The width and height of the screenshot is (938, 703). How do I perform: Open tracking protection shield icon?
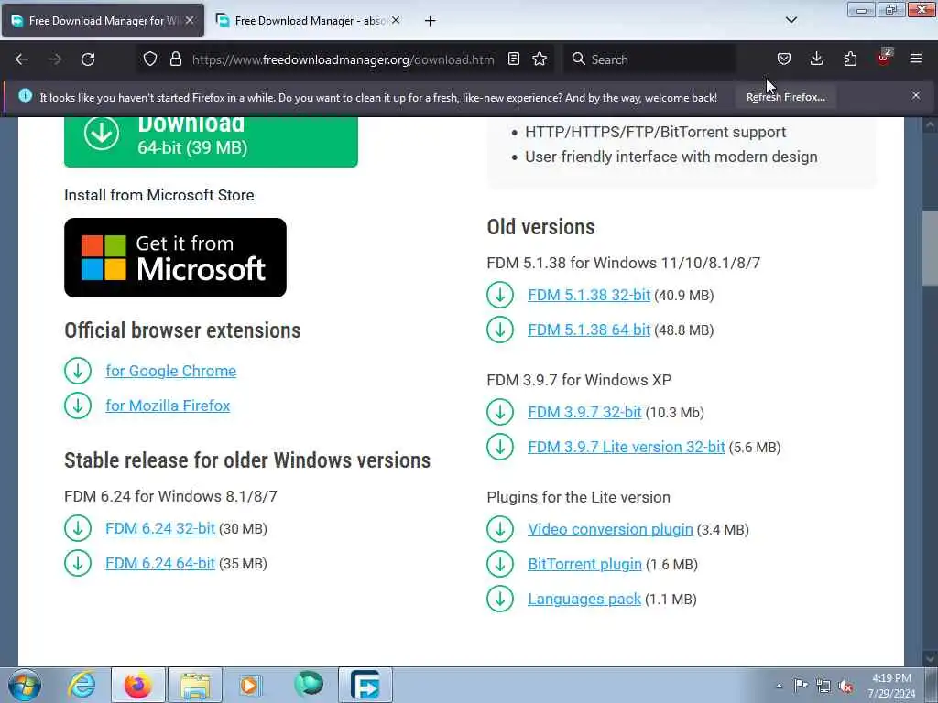coord(150,59)
